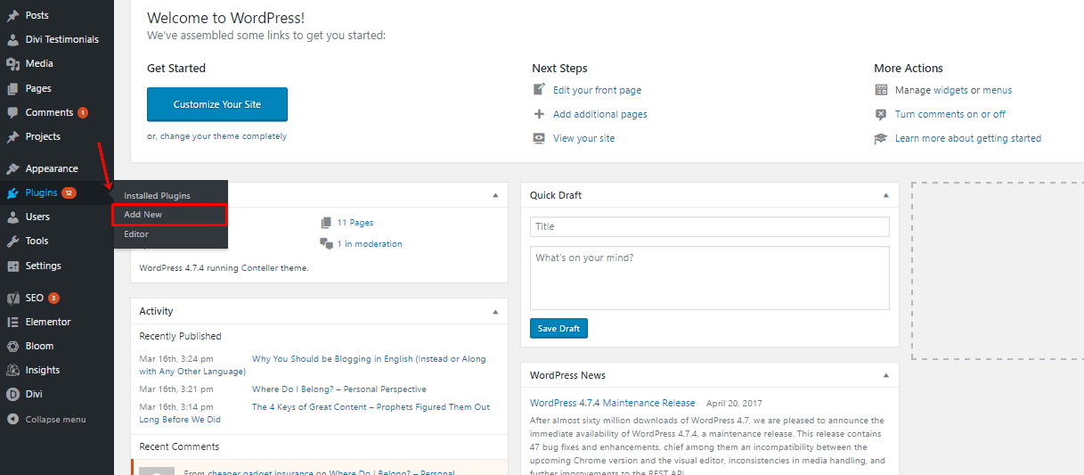Collapse the Quick Draft panel arrow
The height and width of the screenshot is (475, 1084).
click(885, 195)
